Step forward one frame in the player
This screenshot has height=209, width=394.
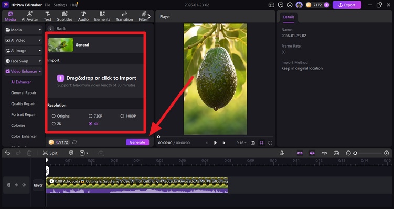click(x=223, y=143)
